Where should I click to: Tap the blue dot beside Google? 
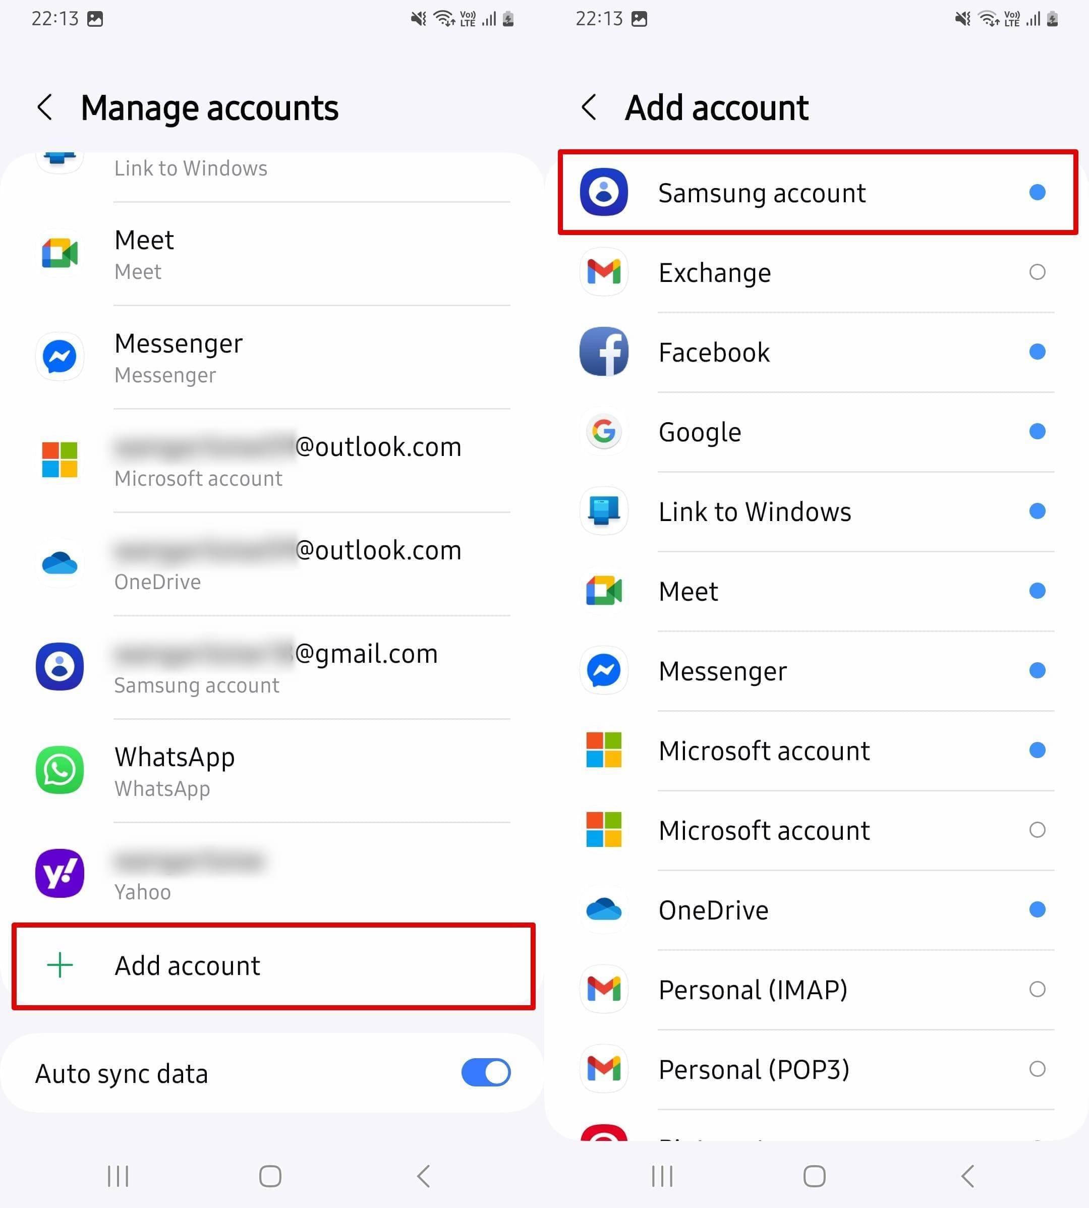click(x=1038, y=431)
